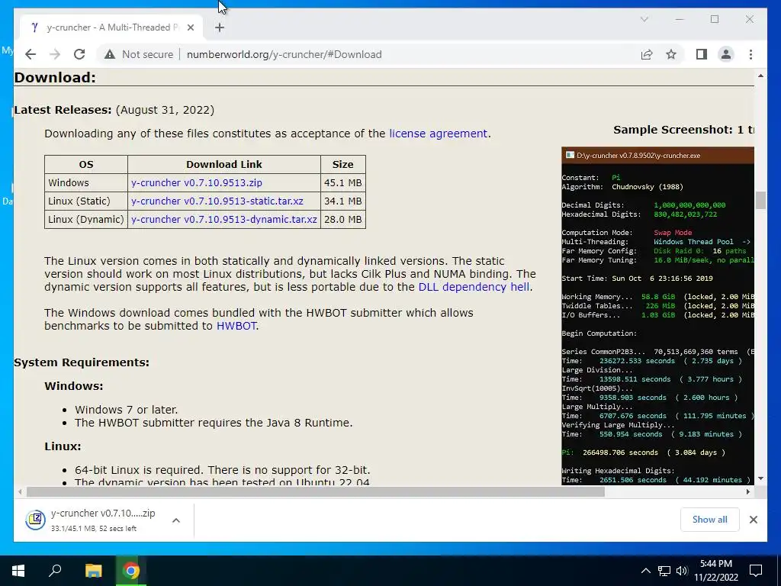Click the horizontal scrollbar thumb
781x586 pixels.
315,492
